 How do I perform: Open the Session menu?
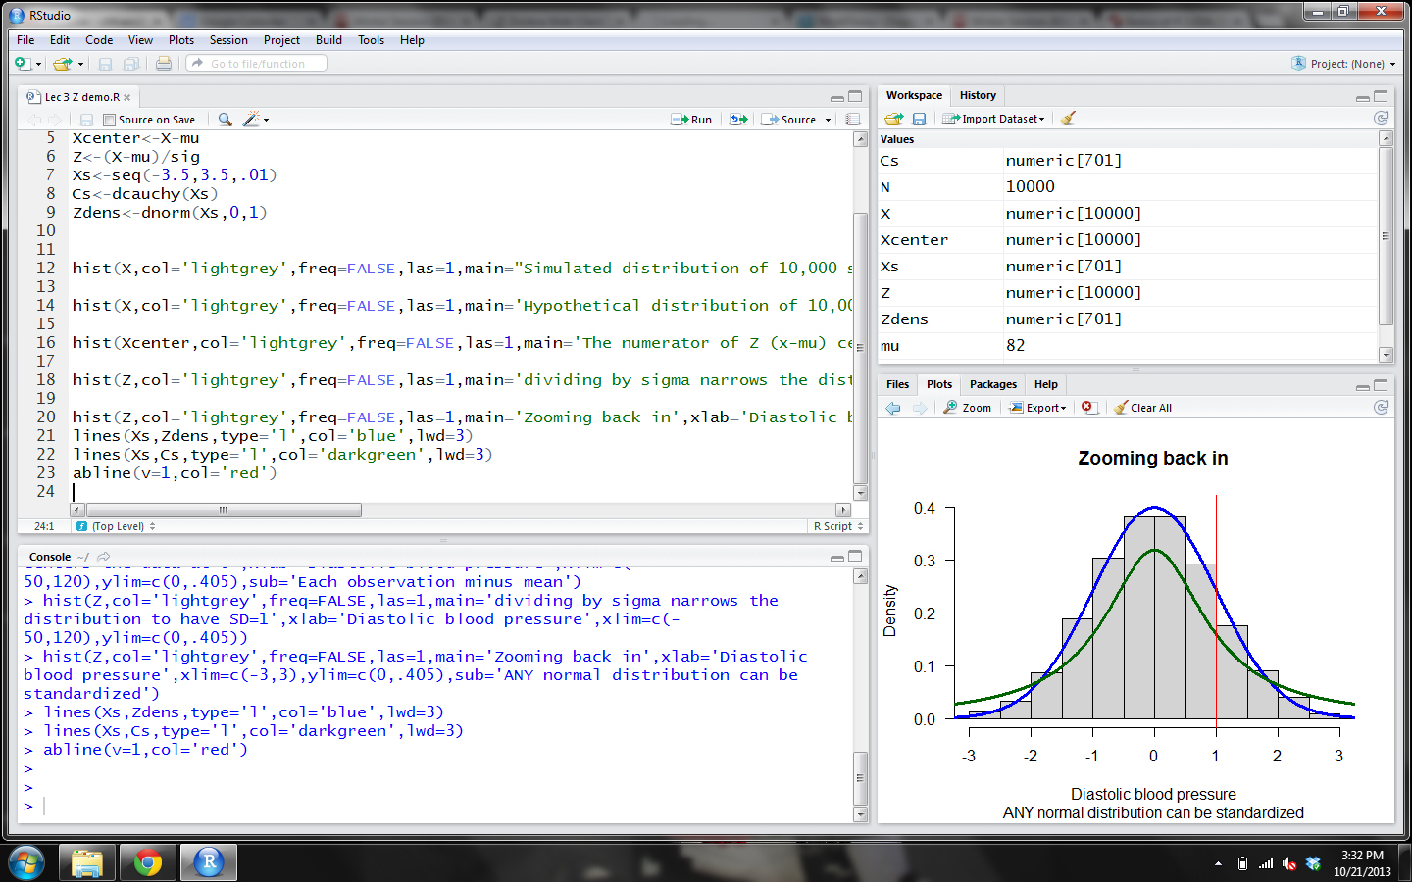pyautogui.click(x=228, y=40)
